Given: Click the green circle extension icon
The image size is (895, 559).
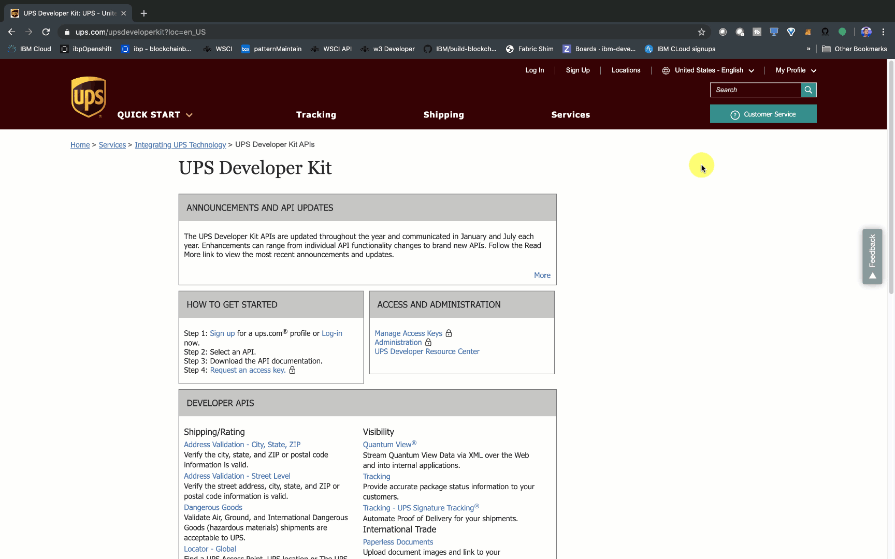Looking at the screenshot, I should 842,32.
